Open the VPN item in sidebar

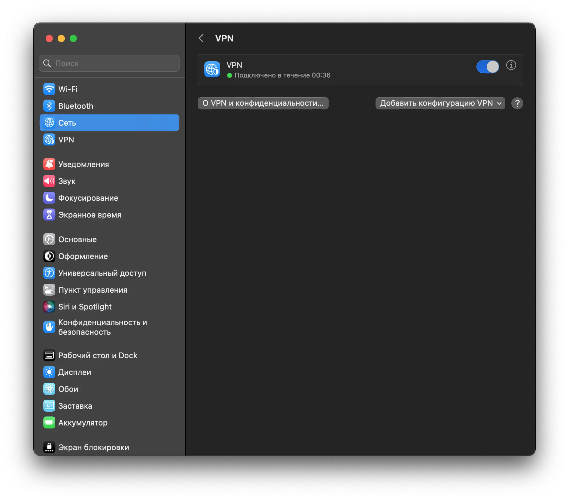tap(66, 140)
